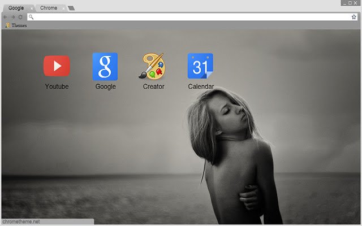Viewport: 362px width, 226px height.
Task: Click the Calendar label text
Action: (201, 86)
